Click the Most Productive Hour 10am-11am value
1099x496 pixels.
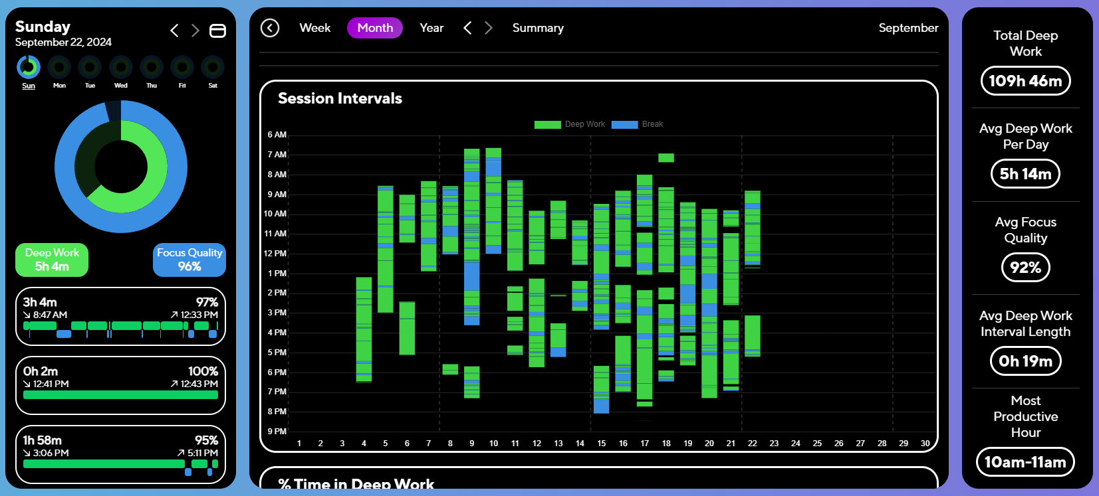[x=1026, y=462]
